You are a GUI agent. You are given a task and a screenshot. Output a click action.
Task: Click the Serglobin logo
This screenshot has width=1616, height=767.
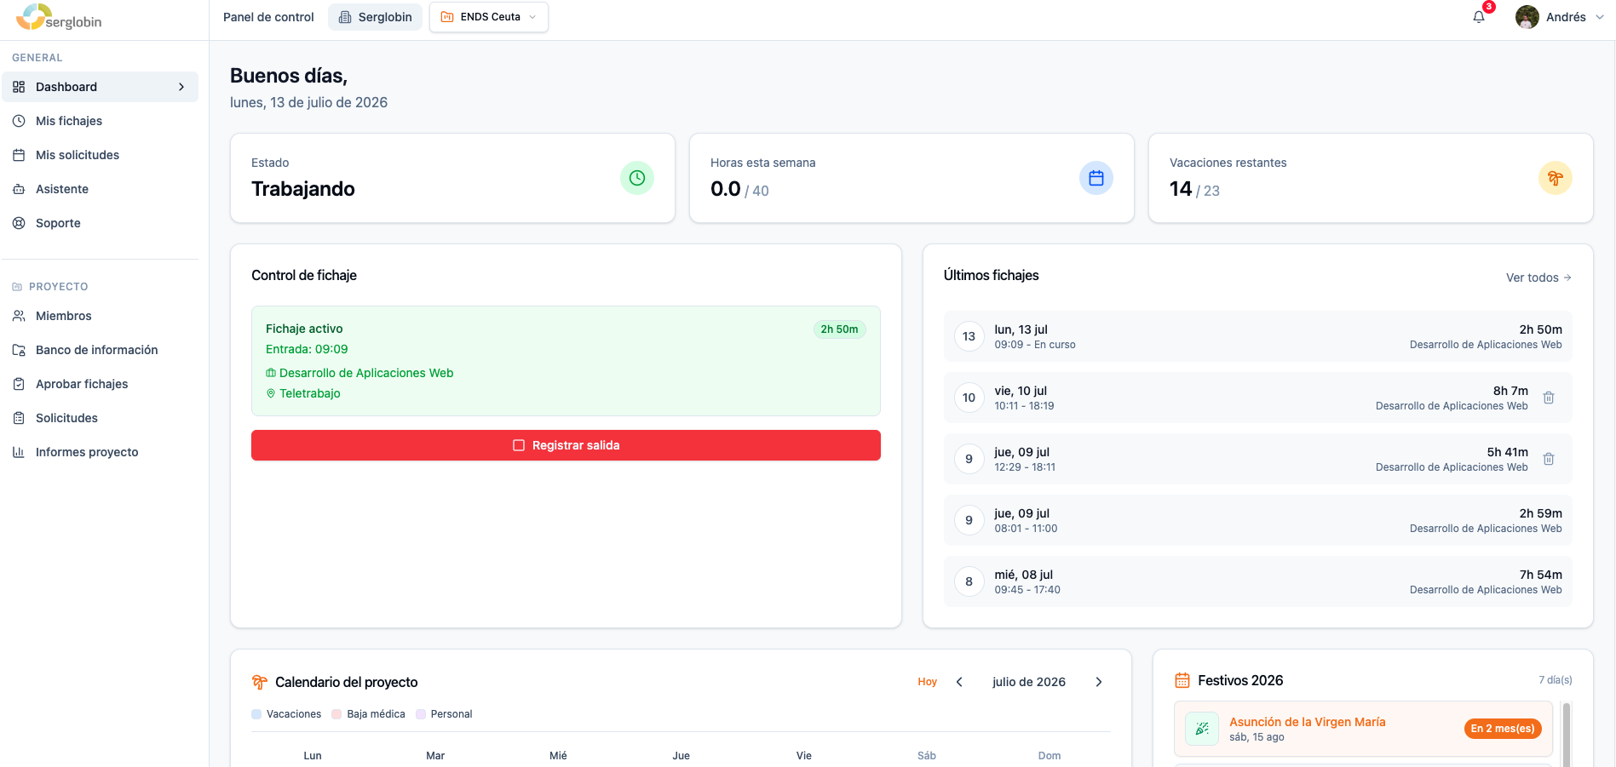59,17
